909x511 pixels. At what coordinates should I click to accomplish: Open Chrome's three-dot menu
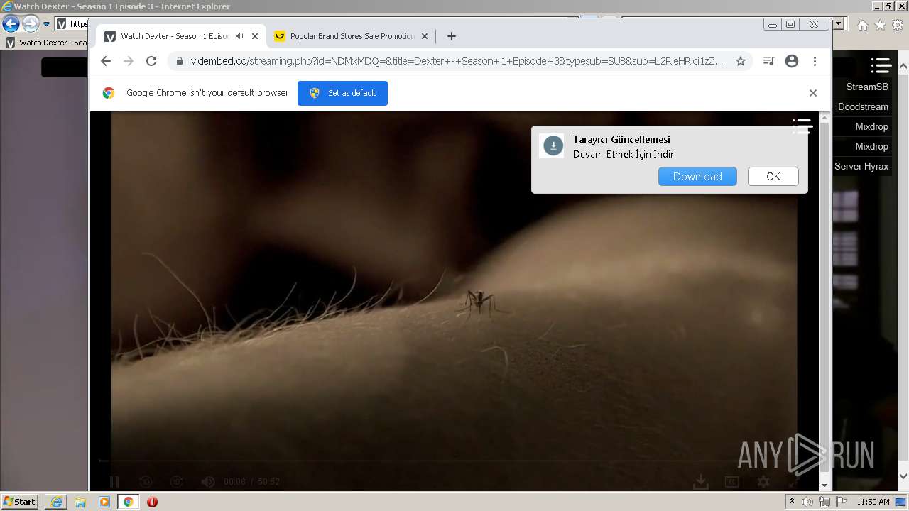[815, 61]
